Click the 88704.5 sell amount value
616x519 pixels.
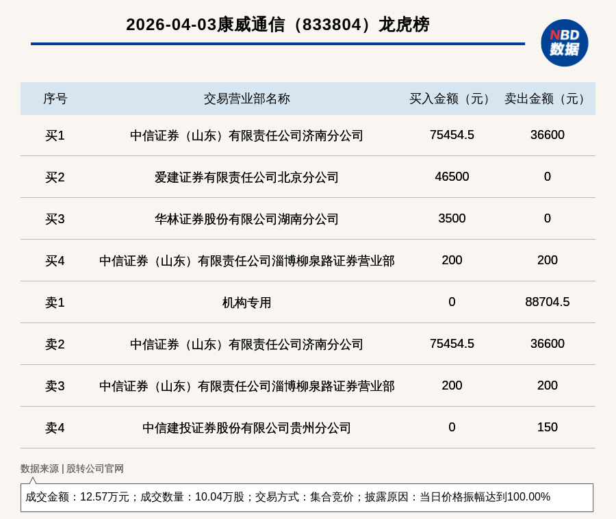[x=547, y=302]
